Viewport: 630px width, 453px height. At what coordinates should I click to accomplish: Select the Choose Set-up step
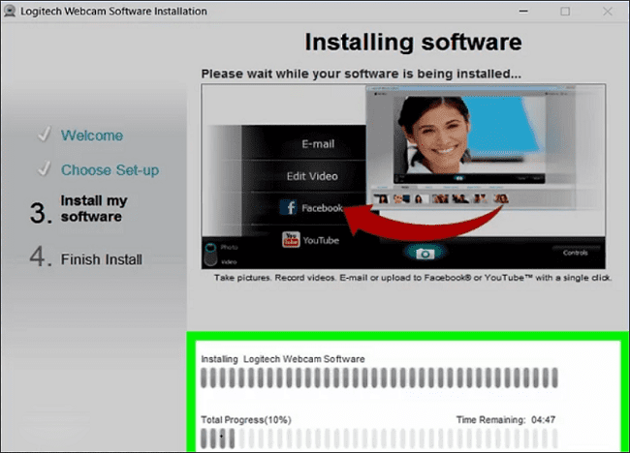click(x=110, y=170)
